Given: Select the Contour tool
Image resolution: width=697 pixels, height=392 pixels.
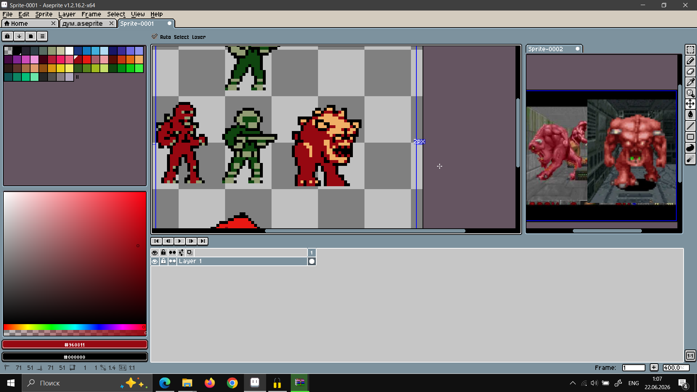Looking at the screenshot, I should coord(690,148).
